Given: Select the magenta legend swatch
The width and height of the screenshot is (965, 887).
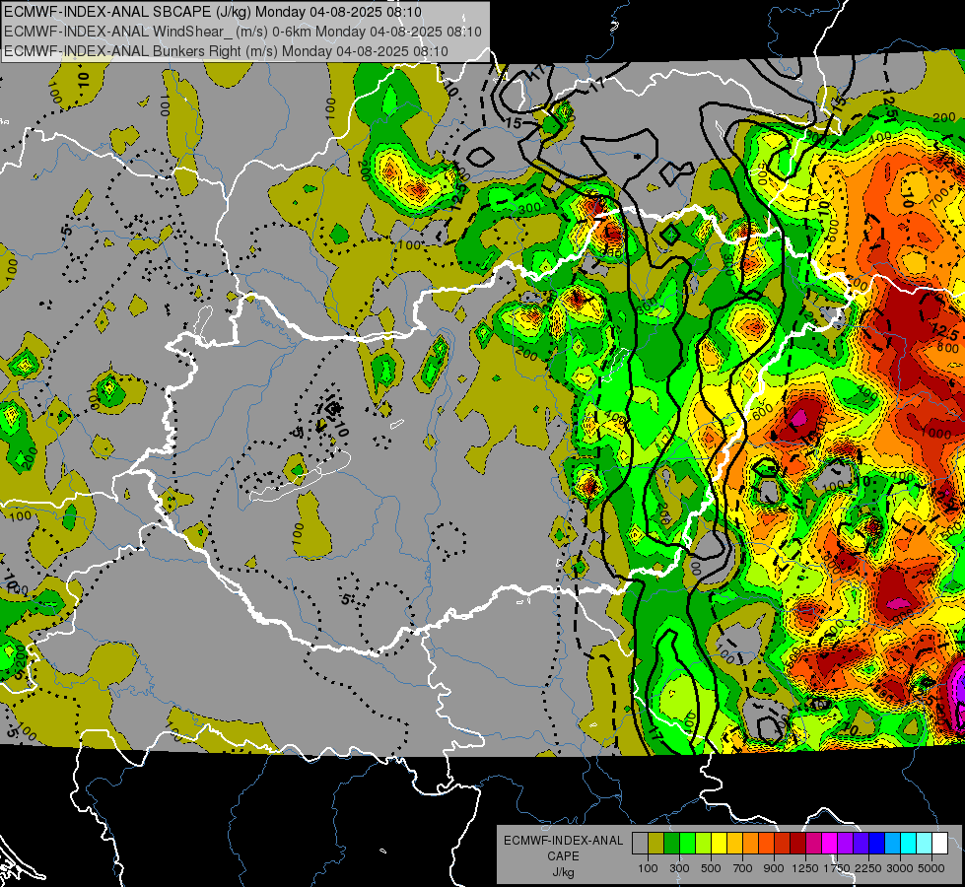Looking at the screenshot, I should [829, 843].
